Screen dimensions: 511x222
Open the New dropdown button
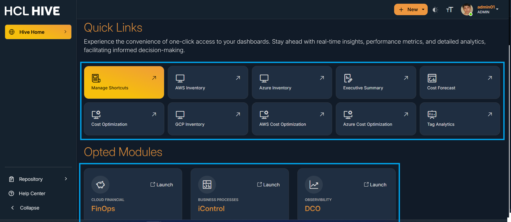click(x=411, y=10)
